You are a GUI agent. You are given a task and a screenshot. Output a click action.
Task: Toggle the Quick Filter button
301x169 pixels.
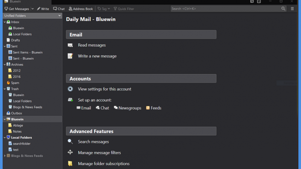(x=124, y=9)
